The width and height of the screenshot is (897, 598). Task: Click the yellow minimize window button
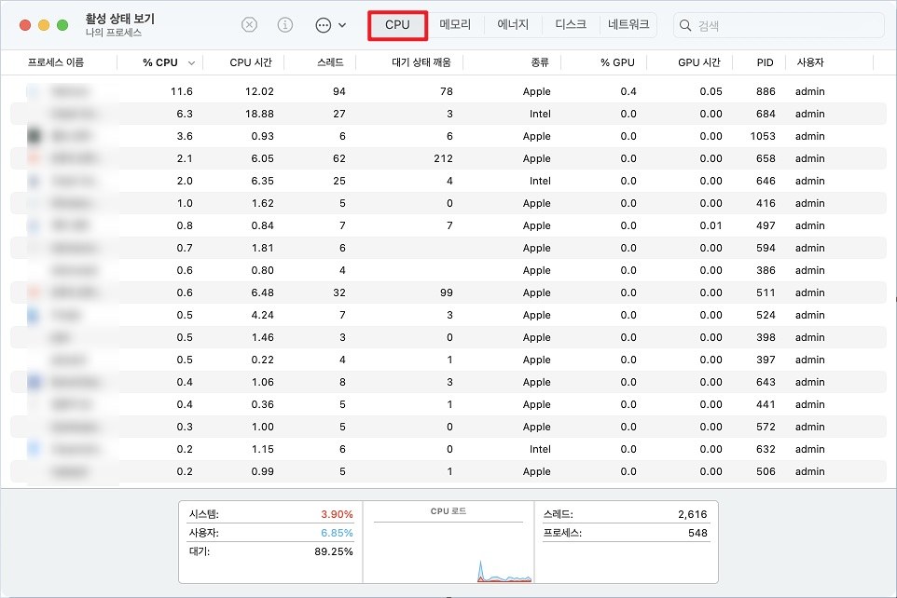click(x=44, y=25)
